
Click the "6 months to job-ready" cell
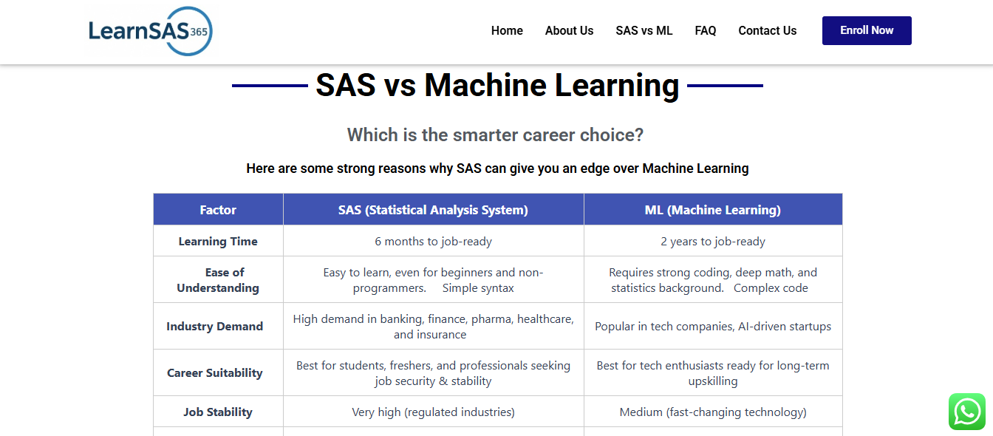click(x=434, y=242)
